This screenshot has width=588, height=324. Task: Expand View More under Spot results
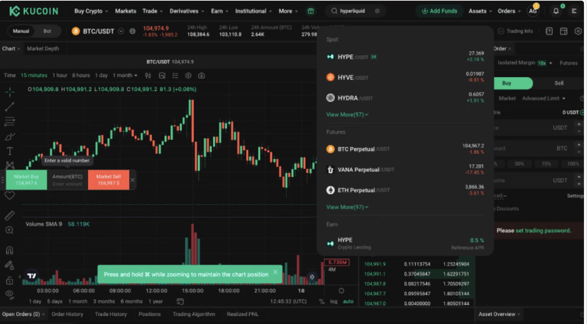click(347, 115)
